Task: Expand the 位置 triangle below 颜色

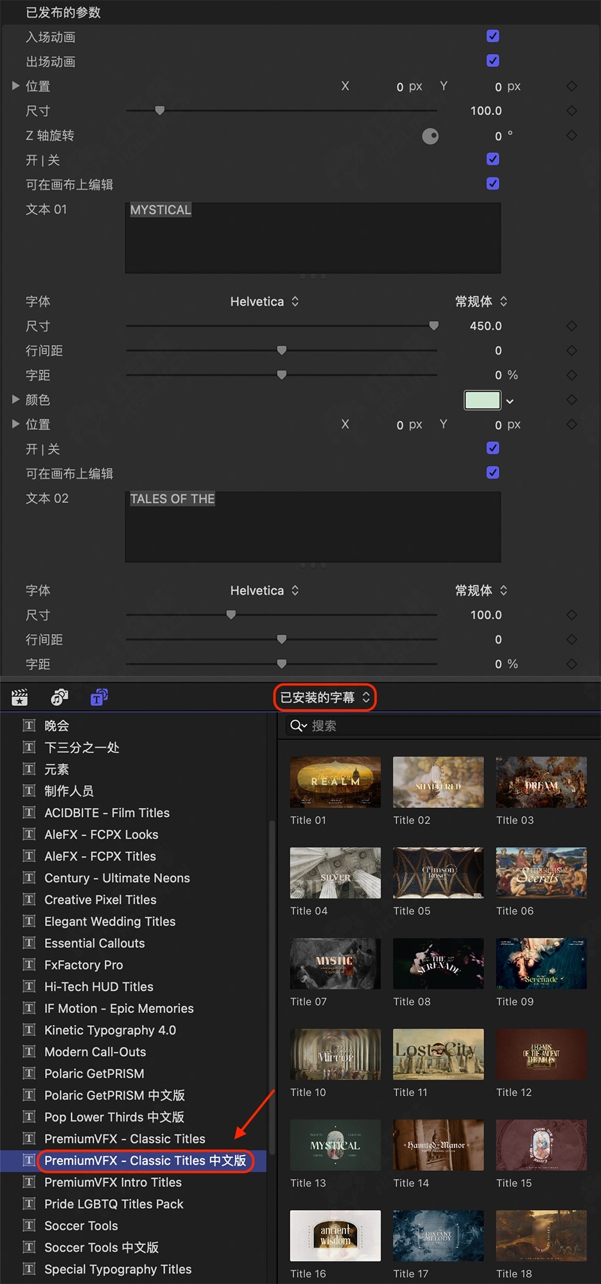Action: click(x=15, y=424)
